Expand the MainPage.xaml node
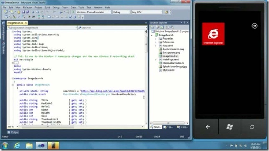Screen dimensions: 269x151 click(155, 60)
